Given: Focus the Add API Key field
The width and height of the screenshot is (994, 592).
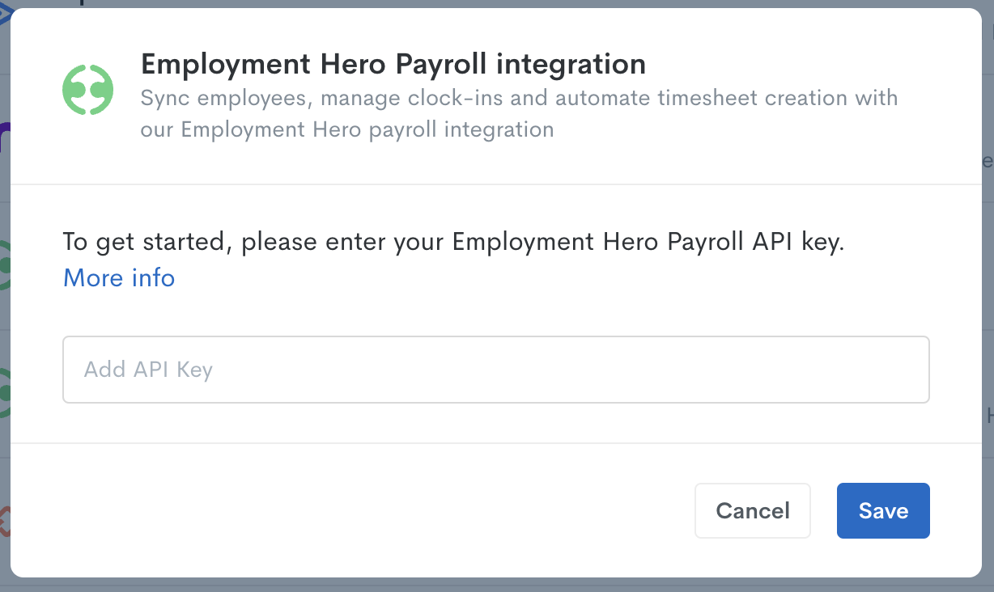Looking at the screenshot, I should (x=496, y=370).
